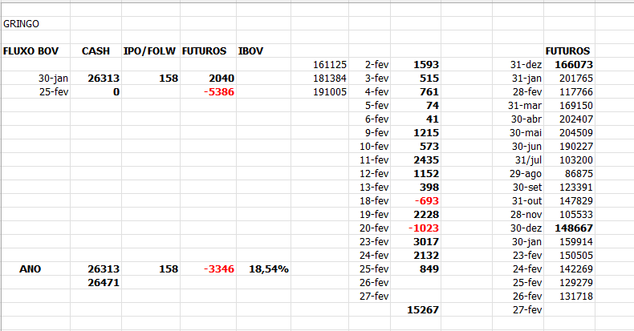Click the 9-fev date cell

click(x=369, y=133)
